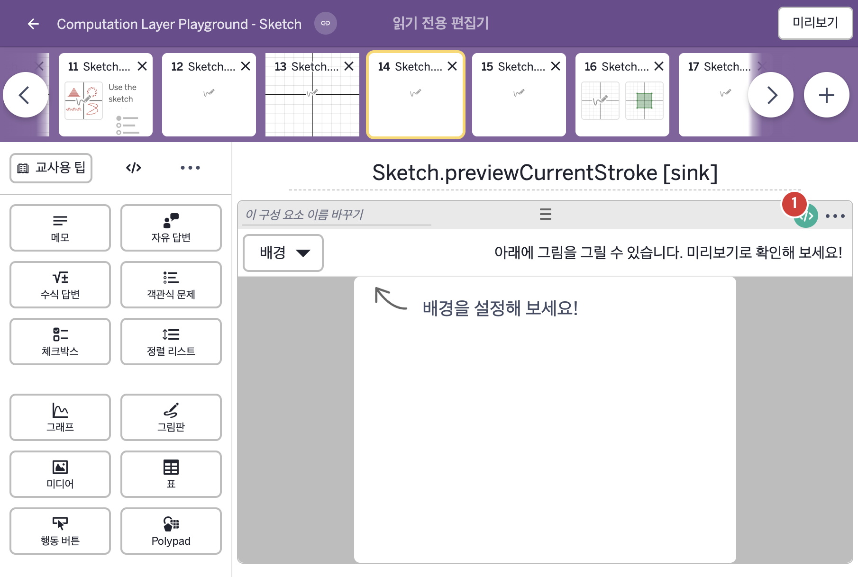The image size is (858, 577).
Task: Add a 미디어 media component
Action: click(60, 474)
